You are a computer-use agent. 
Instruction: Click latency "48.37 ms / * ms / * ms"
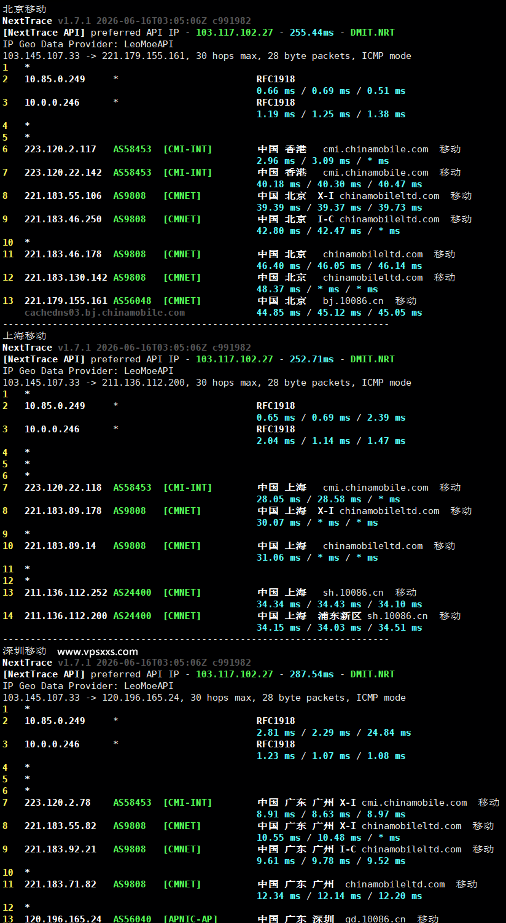[x=317, y=289]
